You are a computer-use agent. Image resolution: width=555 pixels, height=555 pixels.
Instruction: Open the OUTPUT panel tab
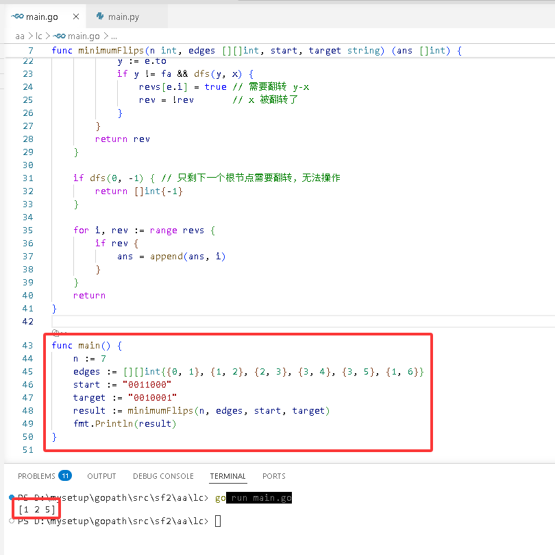pos(101,476)
